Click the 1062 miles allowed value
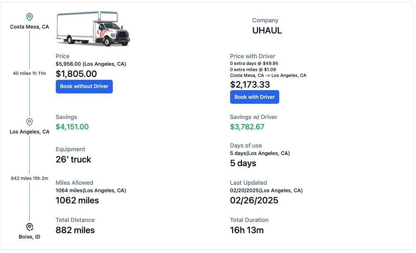416x253 pixels. (x=77, y=200)
